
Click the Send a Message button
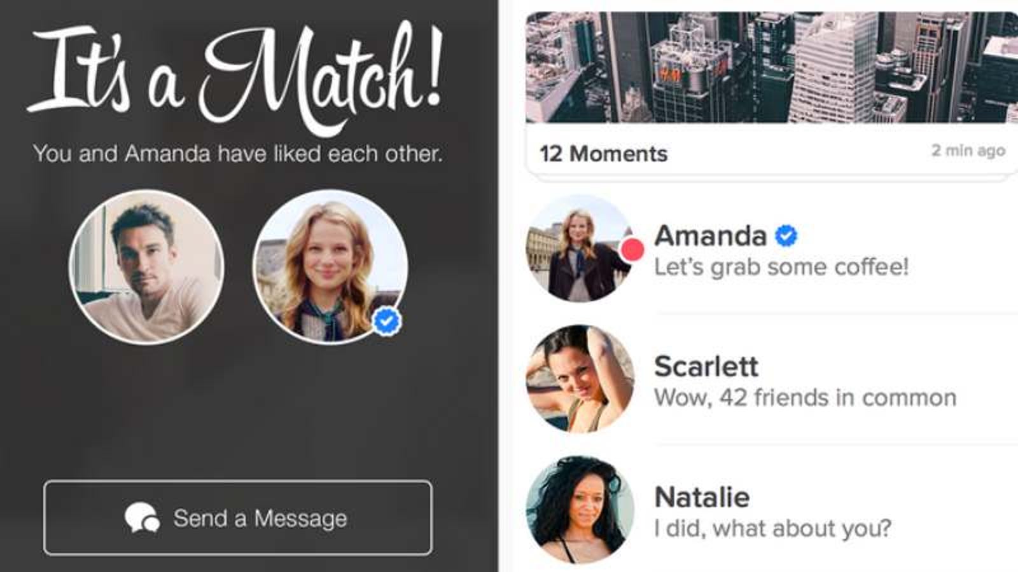[237, 518]
